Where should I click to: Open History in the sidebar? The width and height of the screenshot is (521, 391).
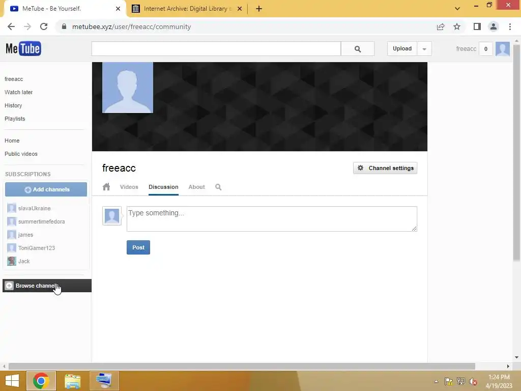(x=13, y=105)
